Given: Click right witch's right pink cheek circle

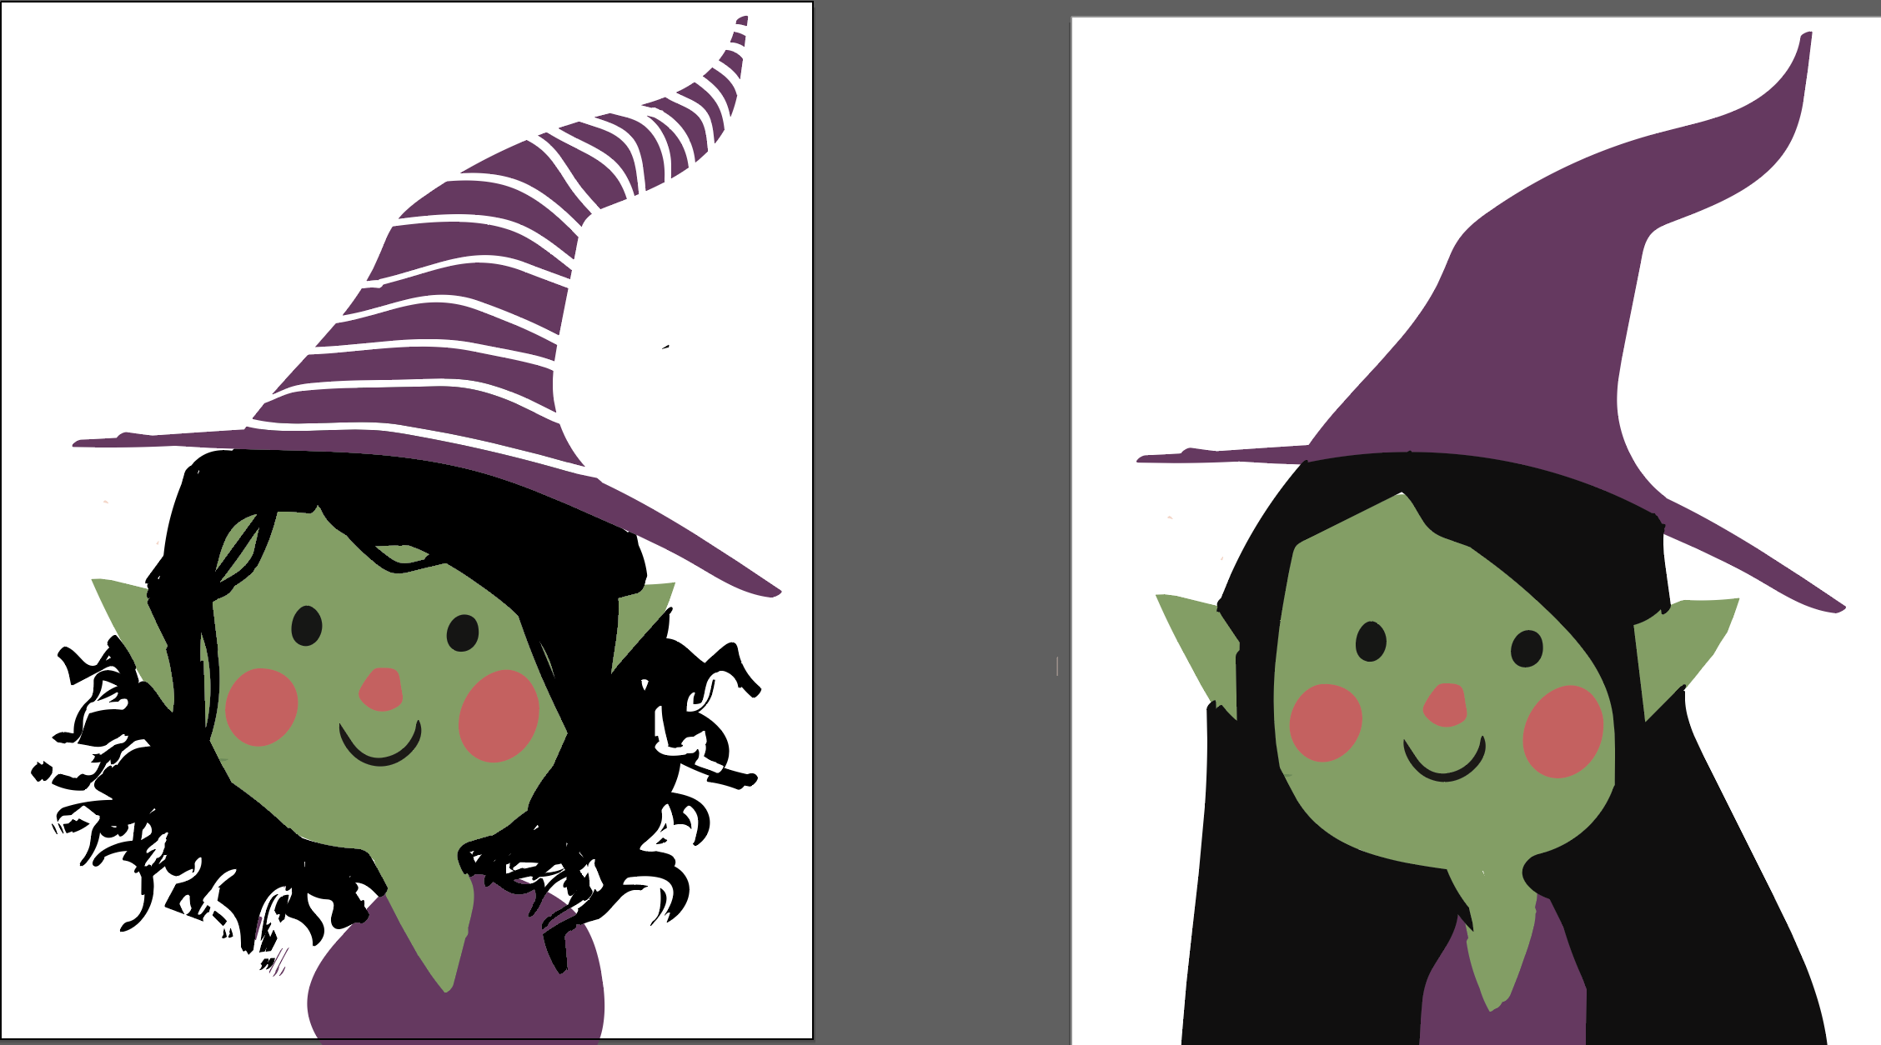Looking at the screenshot, I should click(x=1563, y=732).
